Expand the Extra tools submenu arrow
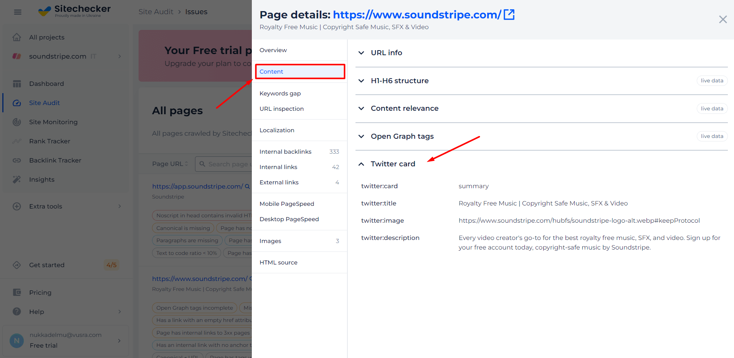Screen dimensions: 734x358 tap(120, 206)
